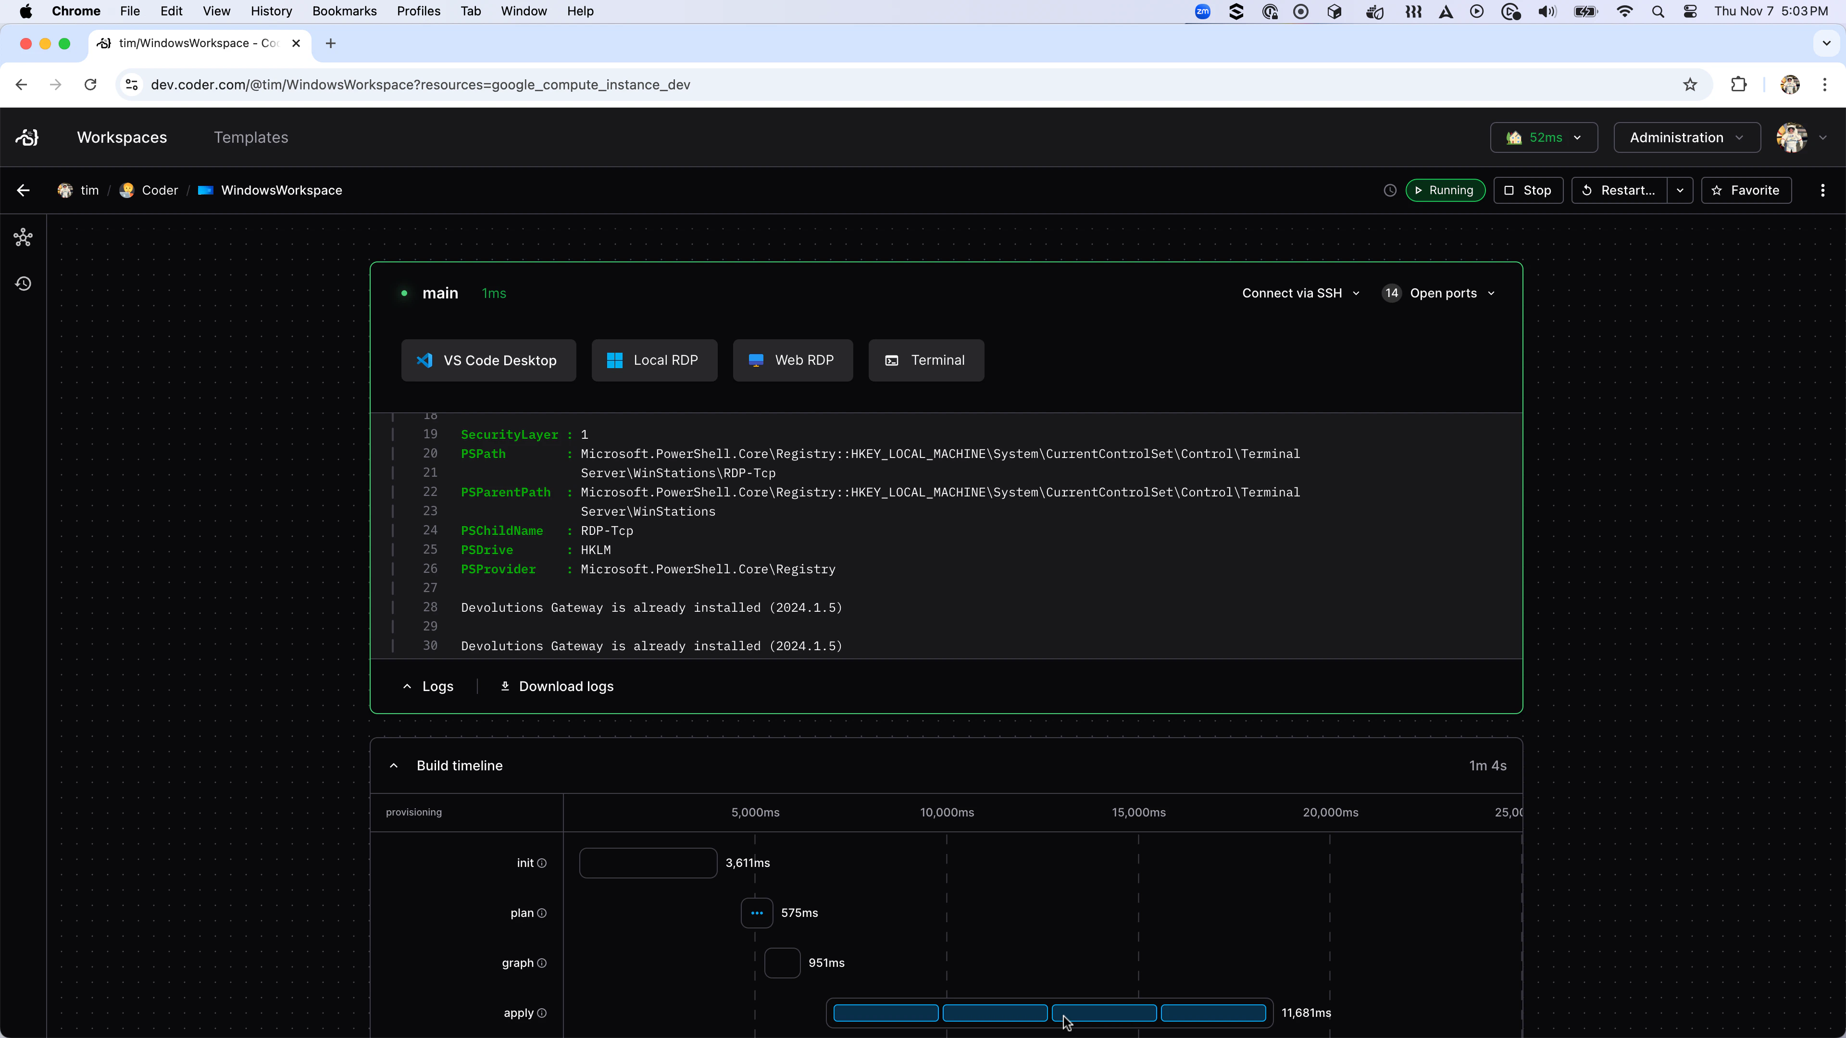Screen dimensions: 1846x1038
Task: Open the History menu in the menu bar
Action: point(271,12)
